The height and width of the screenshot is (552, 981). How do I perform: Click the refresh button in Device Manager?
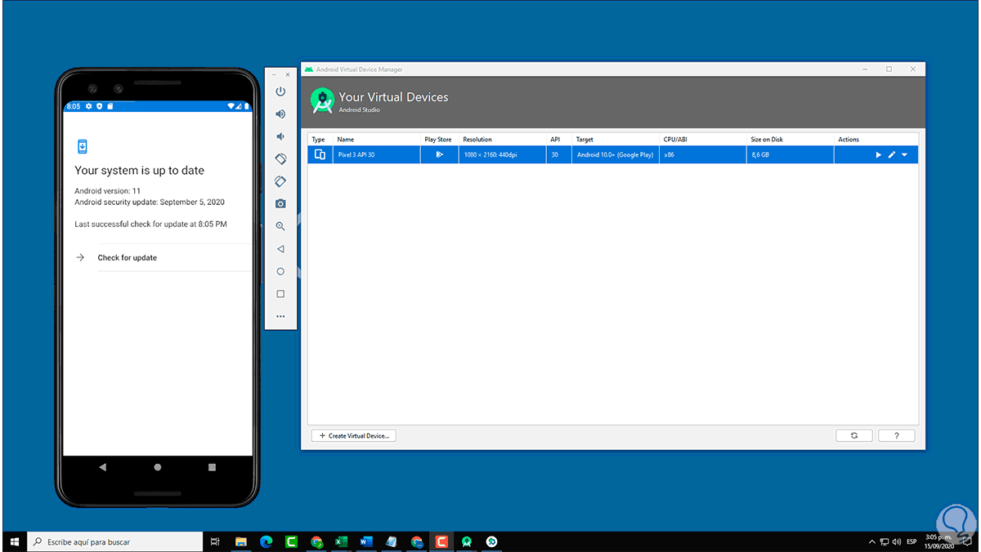tap(854, 436)
